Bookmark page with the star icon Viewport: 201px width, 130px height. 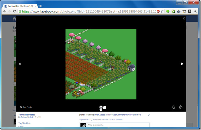pos(162,11)
